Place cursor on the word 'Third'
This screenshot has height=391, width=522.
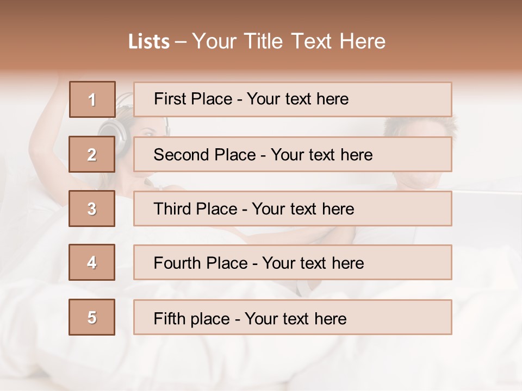pyautogui.click(x=172, y=209)
